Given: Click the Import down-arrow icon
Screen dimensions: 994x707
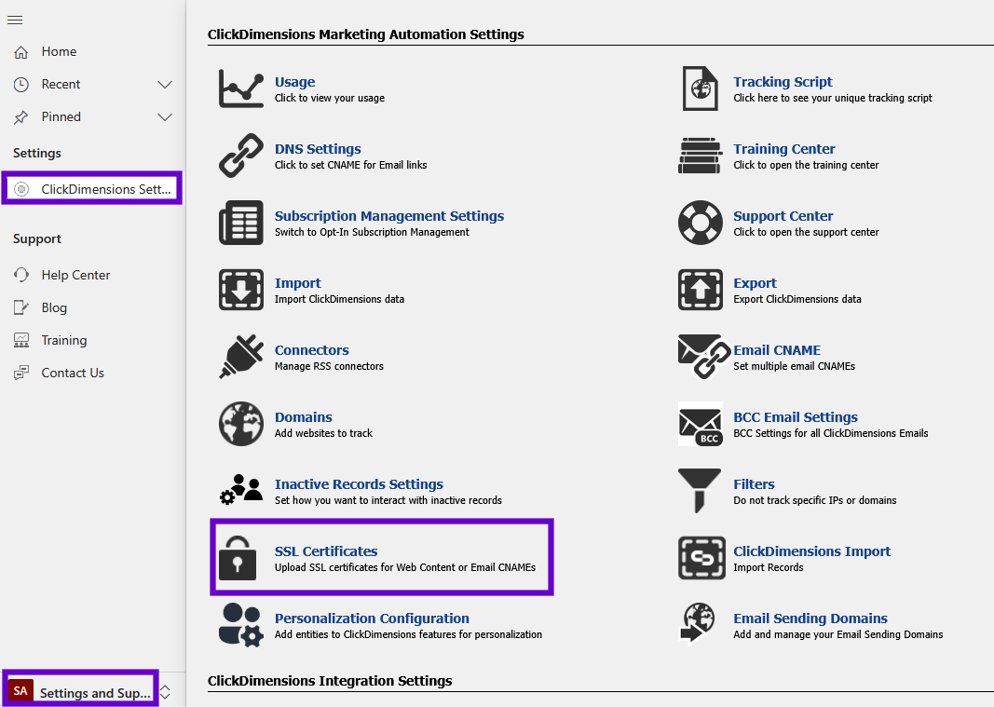Looking at the screenshot, I should 241,290.
